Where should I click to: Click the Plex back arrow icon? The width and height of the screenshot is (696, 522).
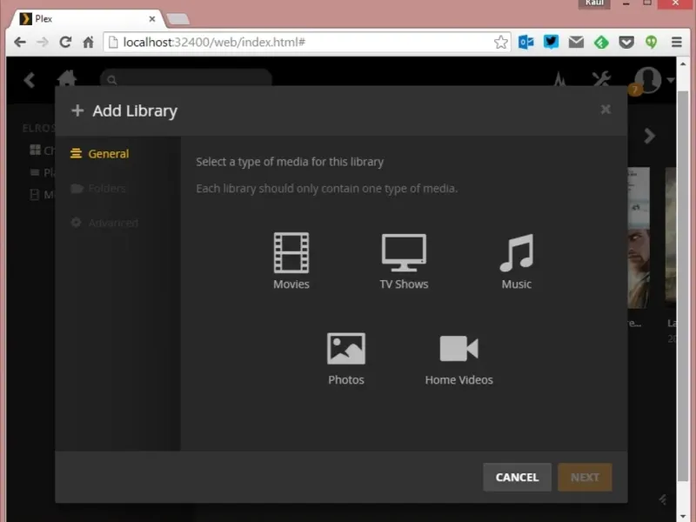point(30,80)
